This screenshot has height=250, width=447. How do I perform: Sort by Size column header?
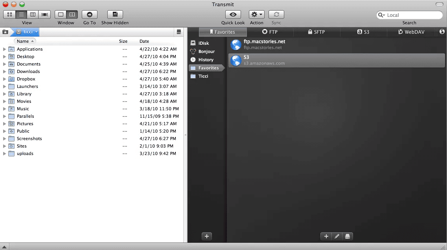[x=123, y=41]
